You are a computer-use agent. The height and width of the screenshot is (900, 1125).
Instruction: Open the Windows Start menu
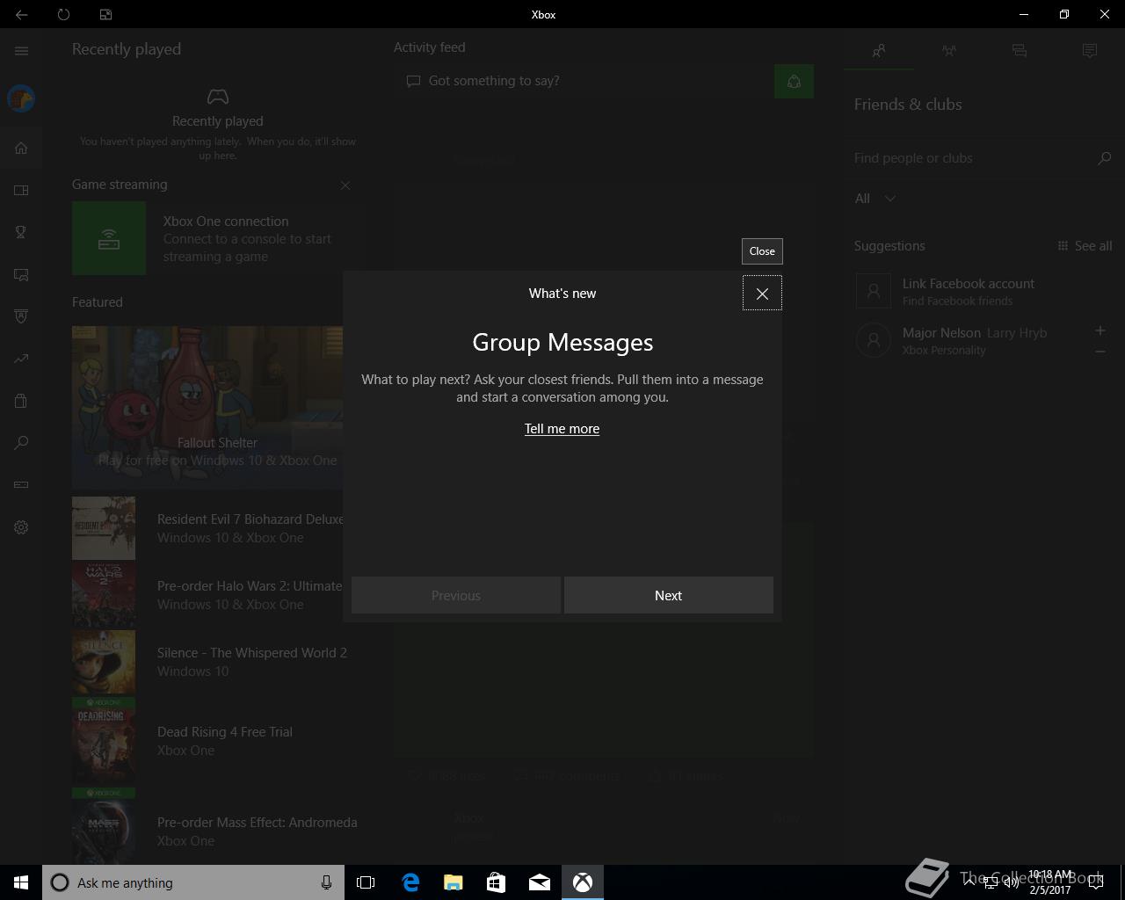click(x=21, y=882)
